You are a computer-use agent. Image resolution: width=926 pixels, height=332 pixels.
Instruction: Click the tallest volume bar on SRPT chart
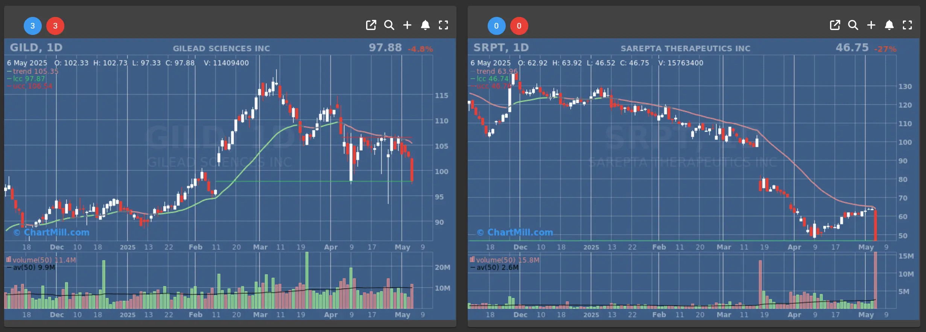tap(876, 280)
